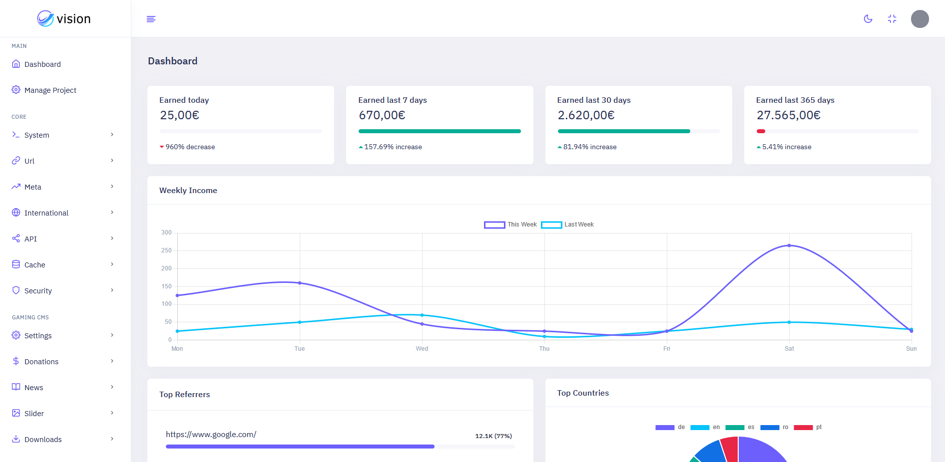
Task: Expand the Meta submenu chevron
Action: coord(112,187)
